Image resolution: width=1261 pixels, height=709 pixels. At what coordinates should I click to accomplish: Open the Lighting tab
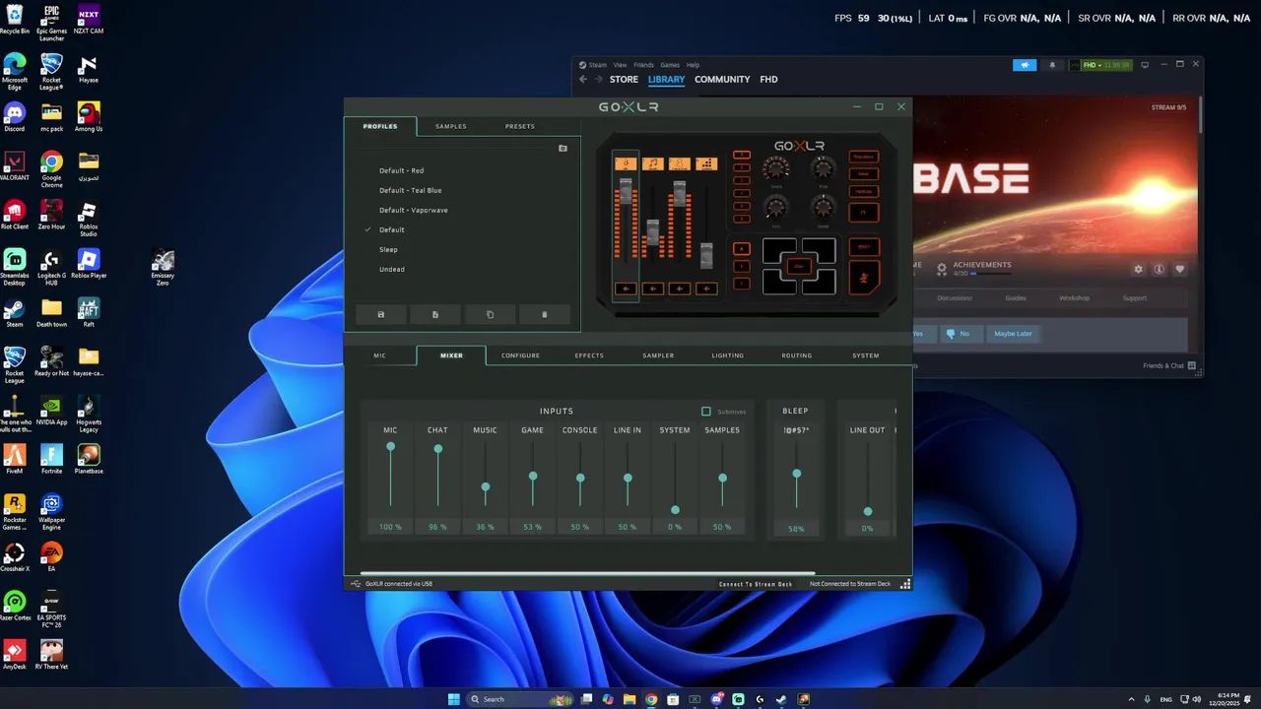point(728,355)
